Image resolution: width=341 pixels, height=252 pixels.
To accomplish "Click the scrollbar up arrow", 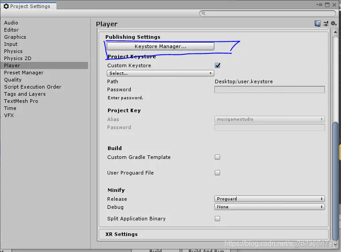I will [x=335, y=32].
